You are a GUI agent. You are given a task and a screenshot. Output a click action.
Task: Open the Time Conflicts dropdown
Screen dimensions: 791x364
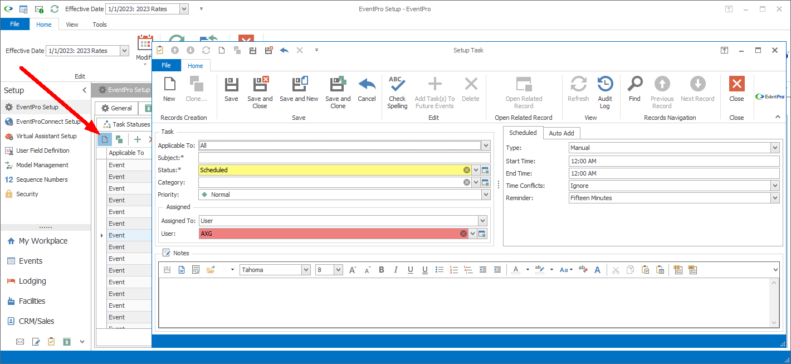[x=774, y=186]
